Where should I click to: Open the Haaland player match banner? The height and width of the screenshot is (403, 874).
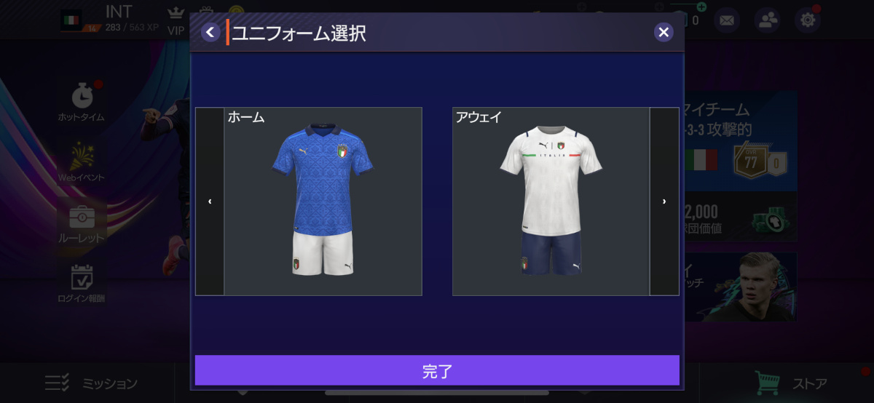(x=738, y=287)
